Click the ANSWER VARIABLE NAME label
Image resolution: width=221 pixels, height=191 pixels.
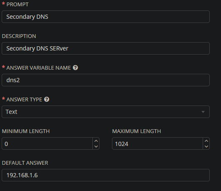pos(39,68)
